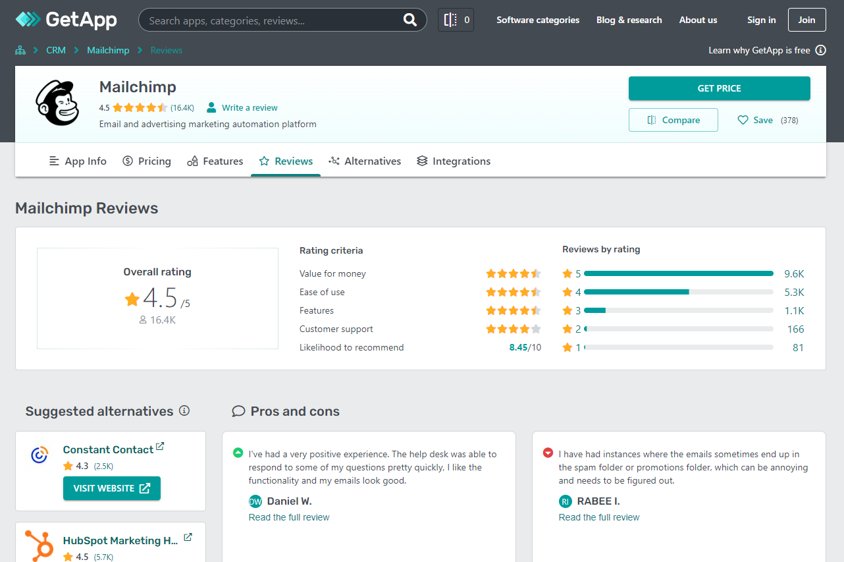Viewport: 844px width, 562px height.
Task: Click the 2-star rating row
Action: click(x=683, y=329)
